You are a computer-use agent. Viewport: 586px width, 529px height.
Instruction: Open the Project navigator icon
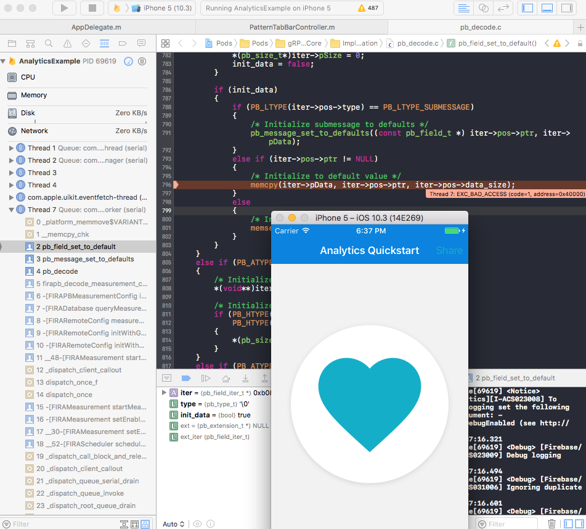point(12,43)
